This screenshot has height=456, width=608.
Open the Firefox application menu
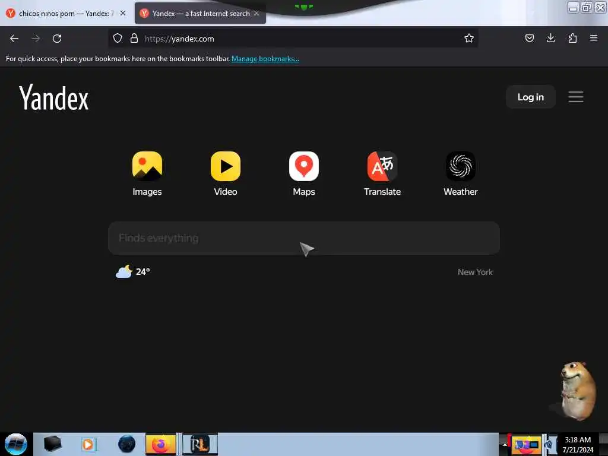pyautogui.click(x=594, y=38)
